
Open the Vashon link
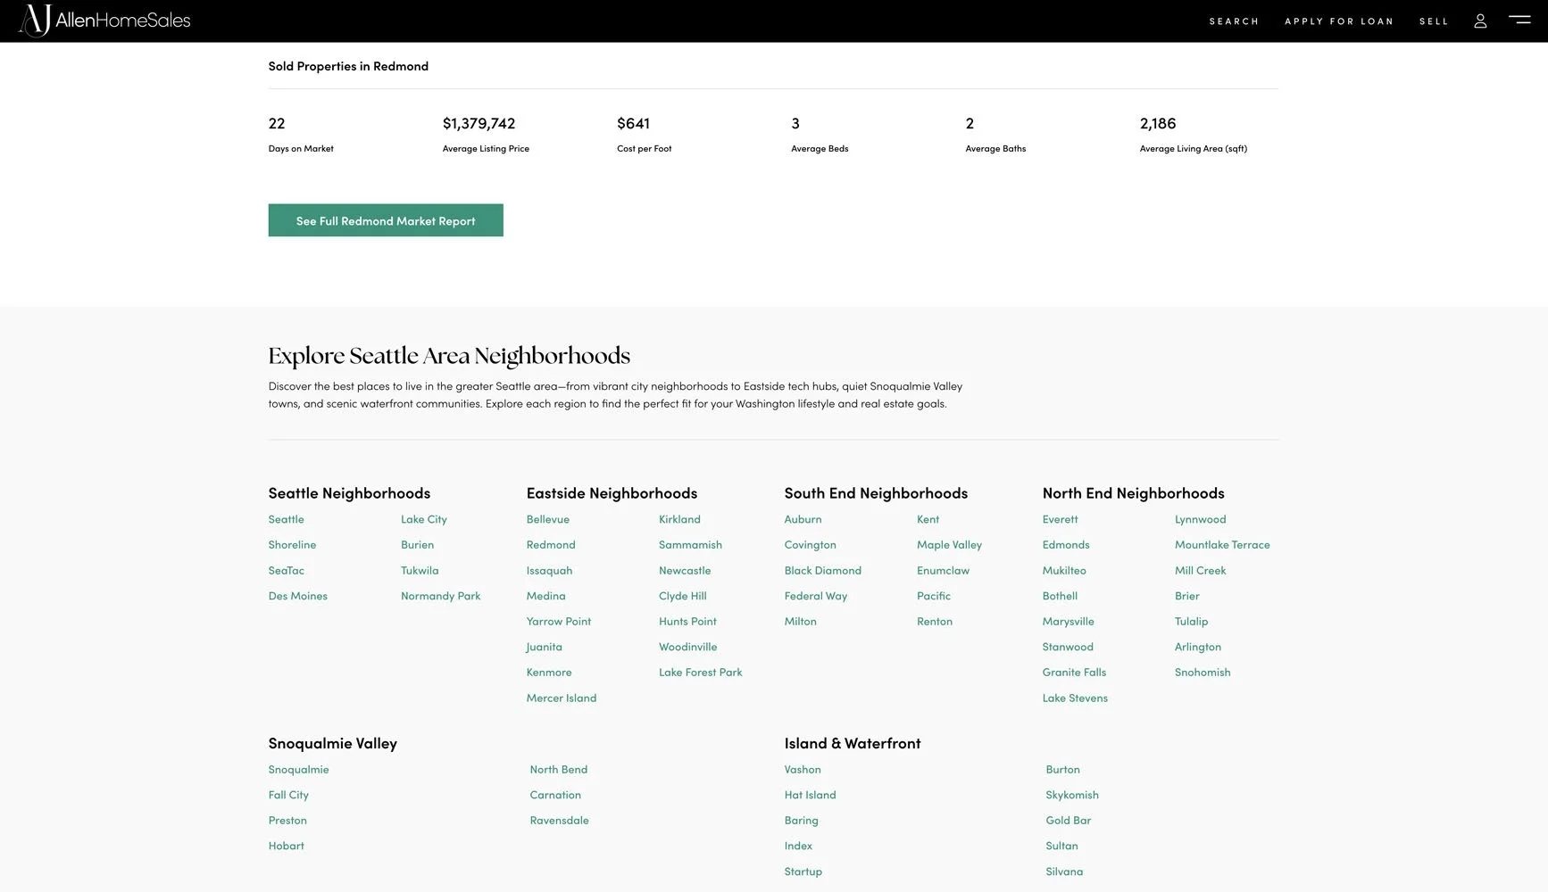coord(803,770)
